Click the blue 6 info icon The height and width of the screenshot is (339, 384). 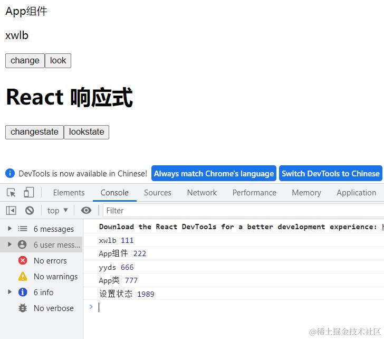[x=23, y=292]
